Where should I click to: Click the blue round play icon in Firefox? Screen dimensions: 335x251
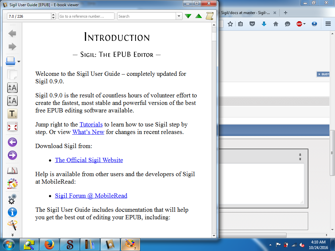point(314,24)
